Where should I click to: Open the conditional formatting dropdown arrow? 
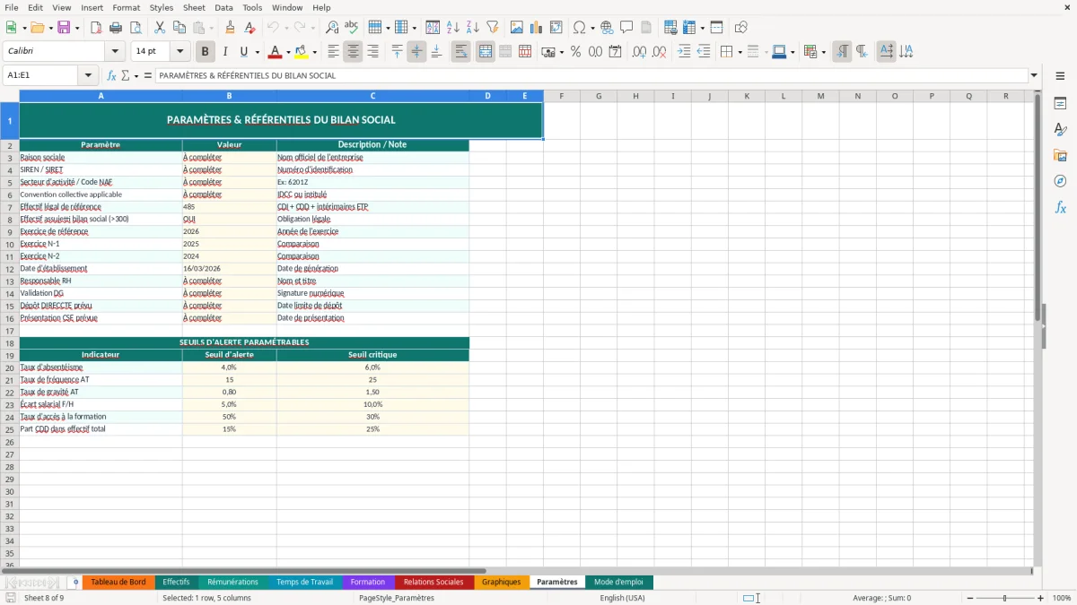click(x=823, y=52)
